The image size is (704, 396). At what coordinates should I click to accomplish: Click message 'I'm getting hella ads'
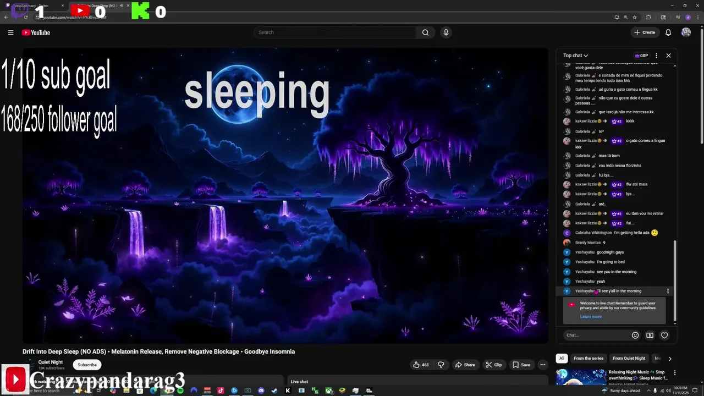pyautogui.click(x=631, y=233)
